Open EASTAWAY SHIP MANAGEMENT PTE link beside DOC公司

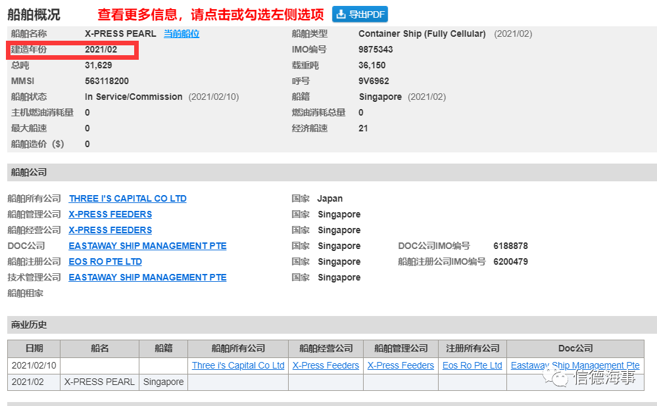pos(147,246)
